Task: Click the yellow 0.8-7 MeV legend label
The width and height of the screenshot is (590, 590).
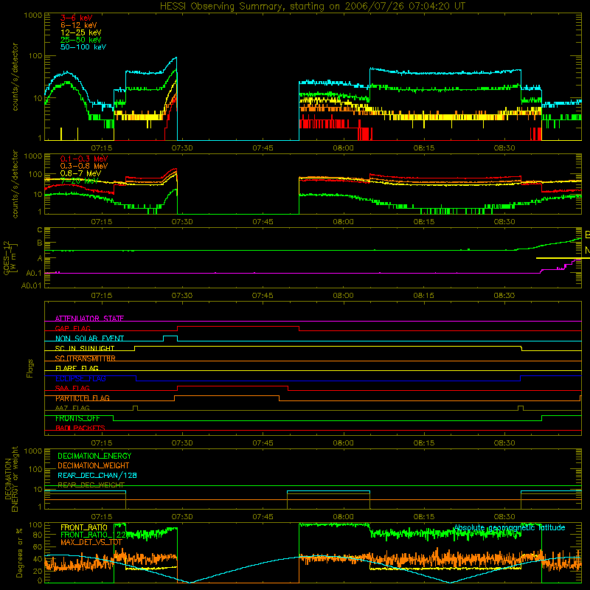Action: click(x=80, y=173)
